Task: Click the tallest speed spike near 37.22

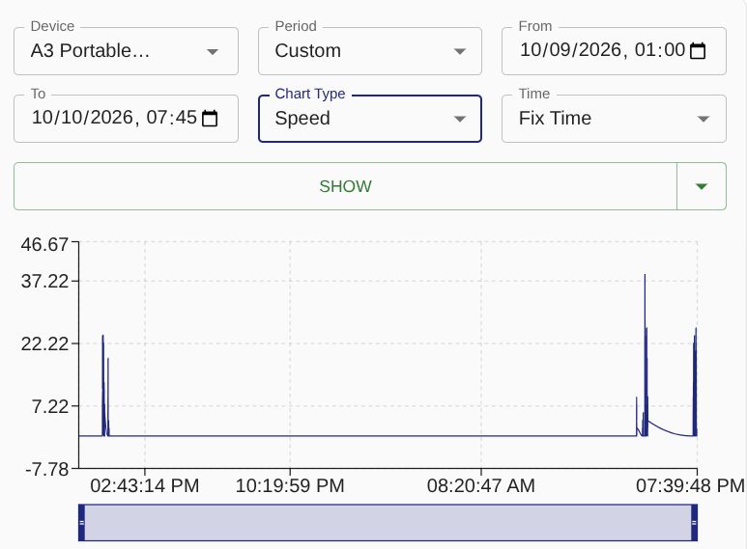Action: coord(646,276)
